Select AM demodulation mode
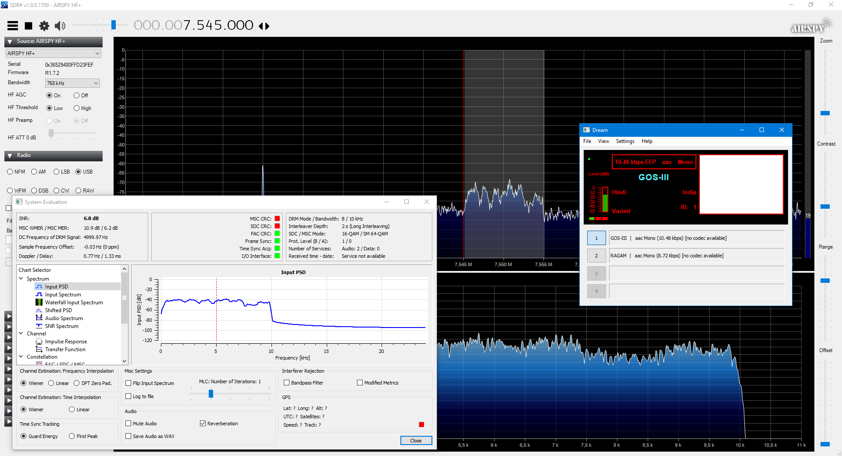The image size is (842, 456). [34, 172]
